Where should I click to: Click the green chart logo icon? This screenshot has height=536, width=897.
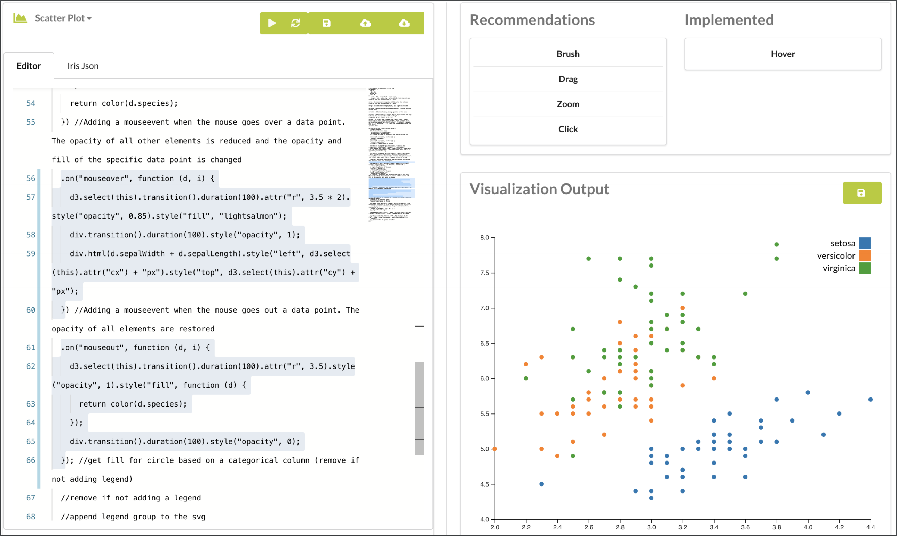(x=20, y=18)
